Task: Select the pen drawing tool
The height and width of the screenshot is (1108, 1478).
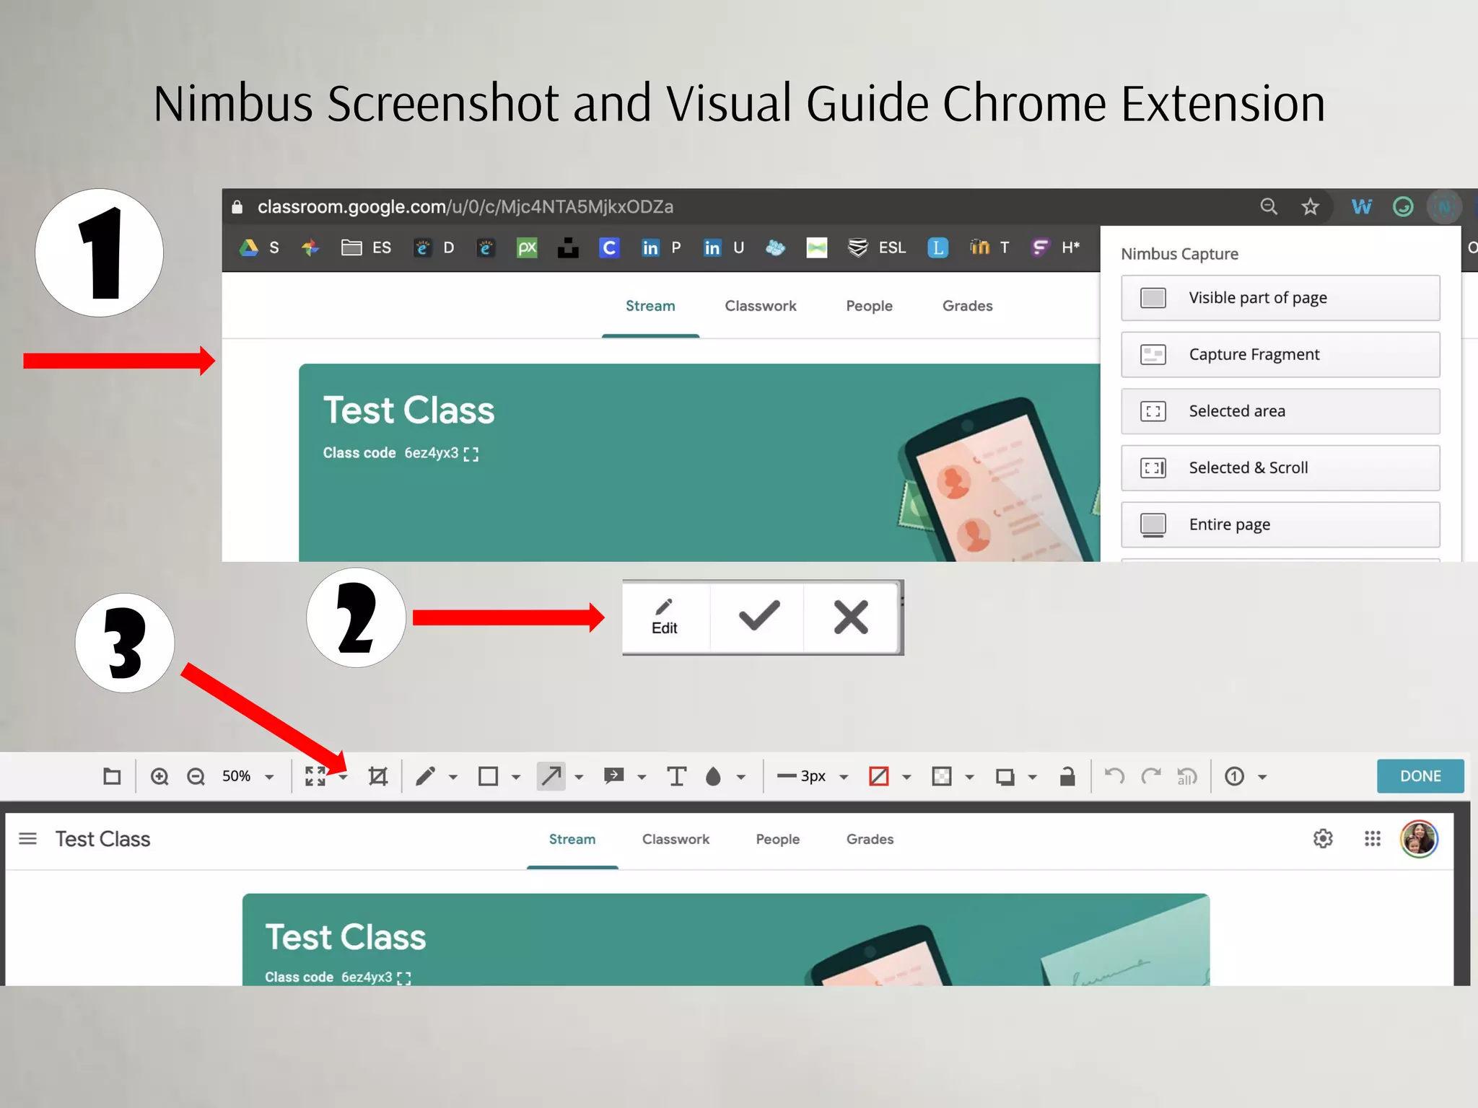Action: [426, 776]
